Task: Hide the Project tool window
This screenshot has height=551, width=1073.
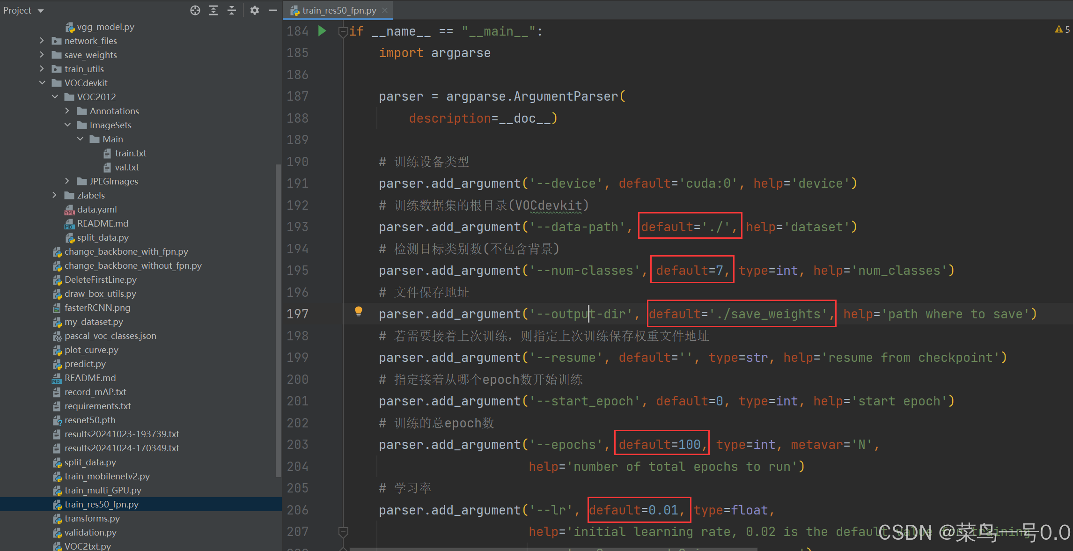Action: [x=272, y=10]
